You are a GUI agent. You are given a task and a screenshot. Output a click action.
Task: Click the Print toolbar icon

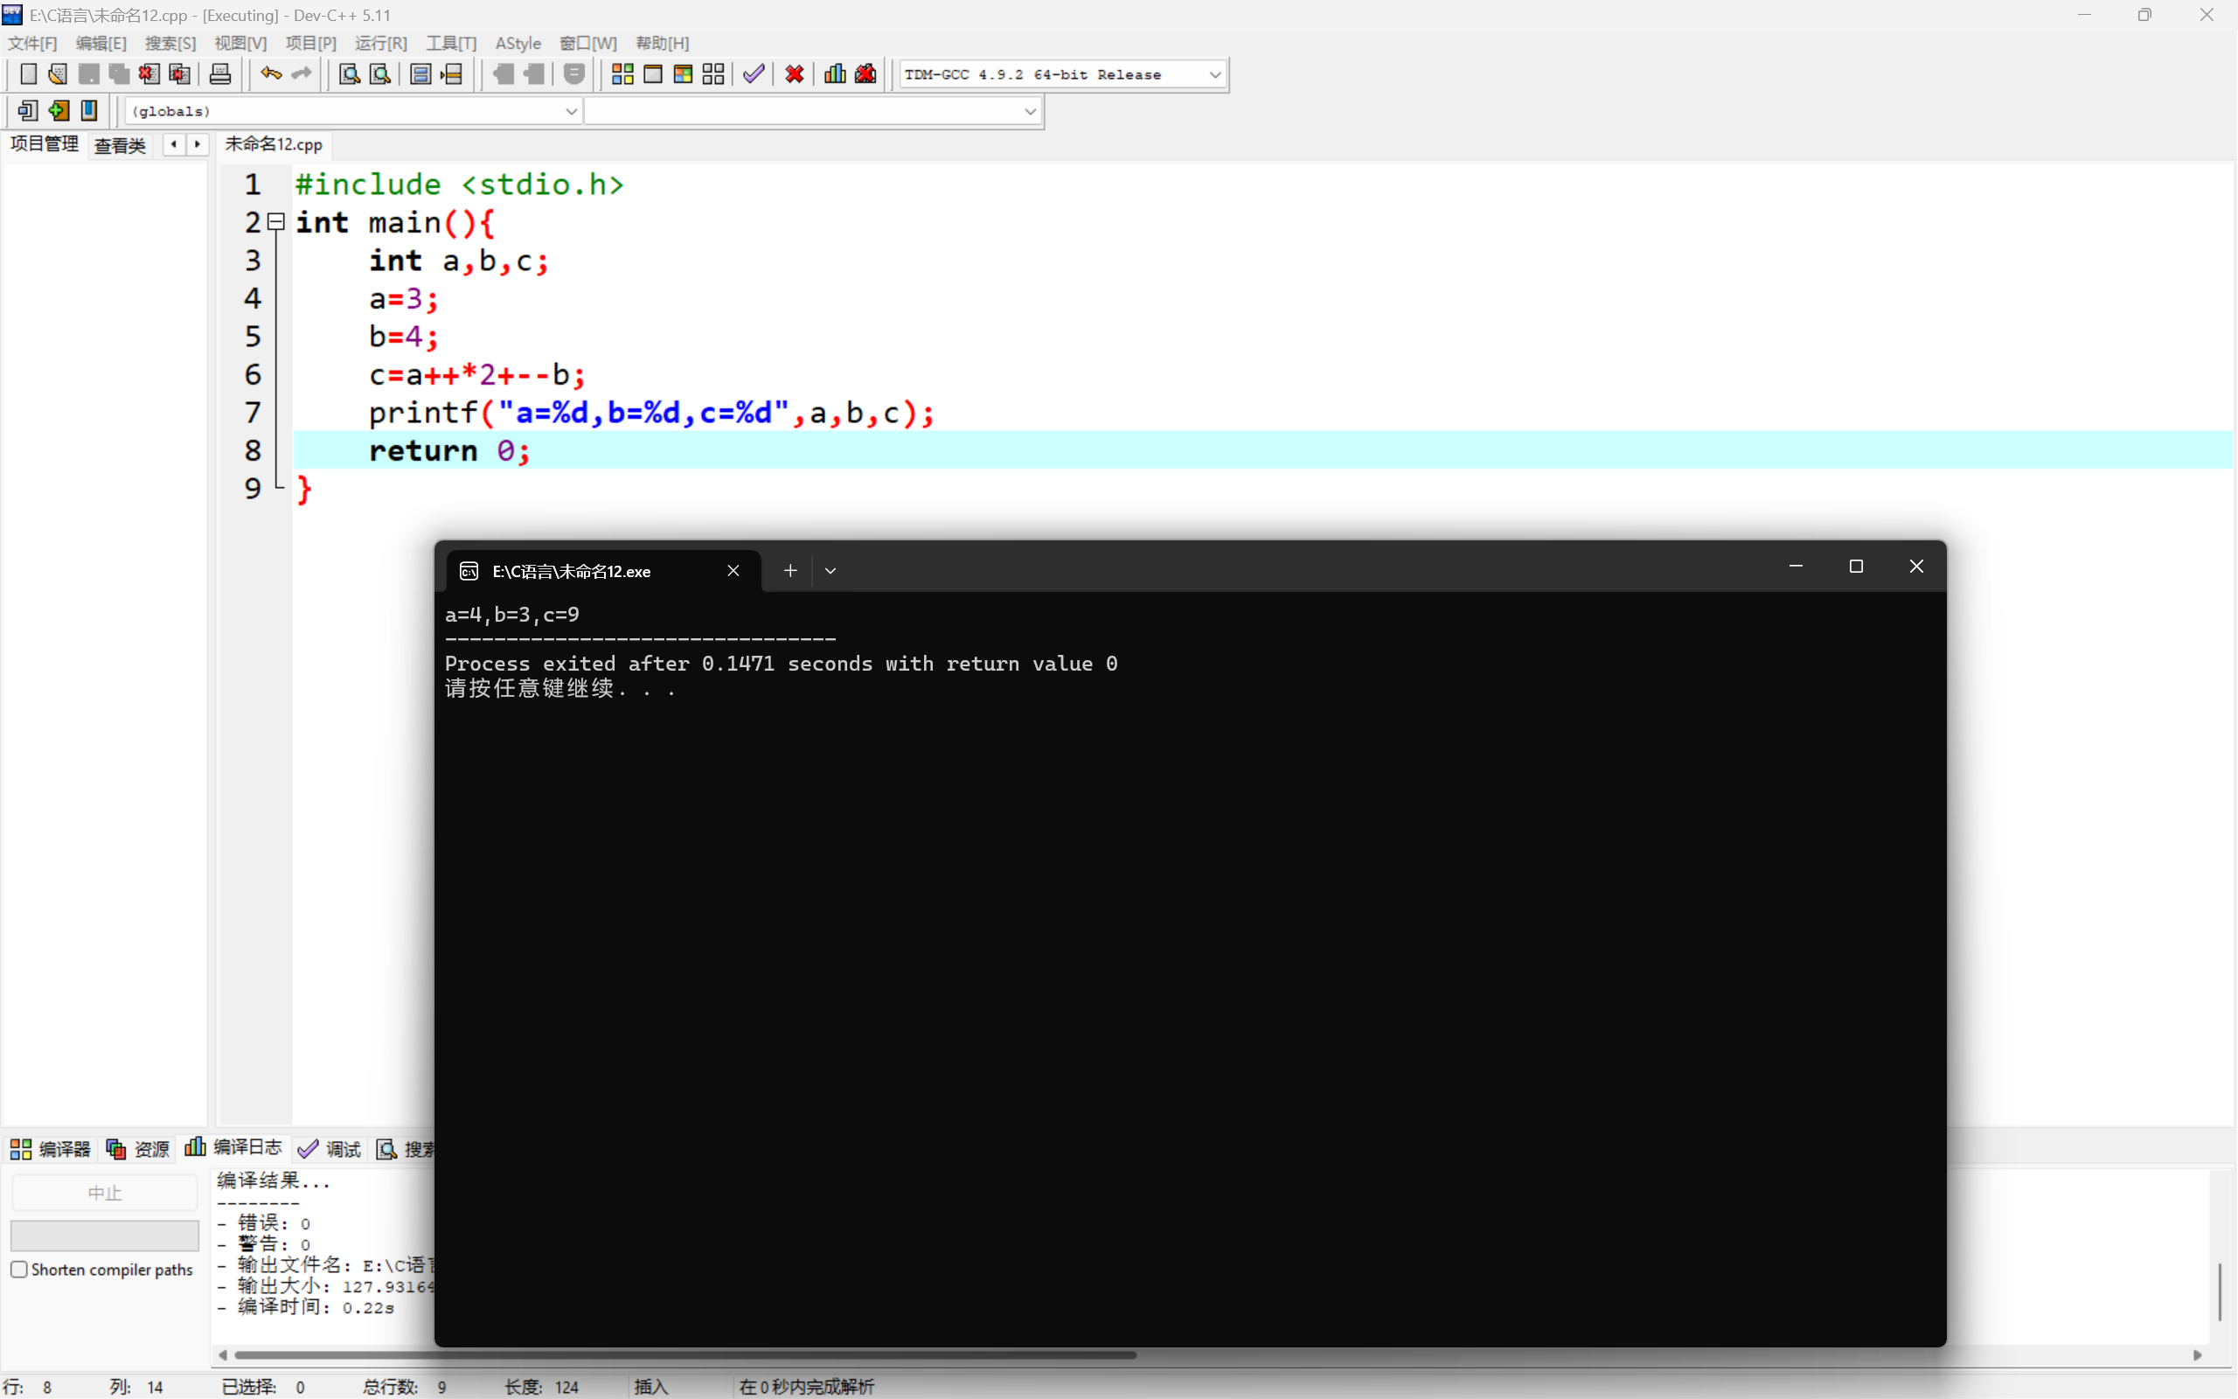(x=220, y=74)
